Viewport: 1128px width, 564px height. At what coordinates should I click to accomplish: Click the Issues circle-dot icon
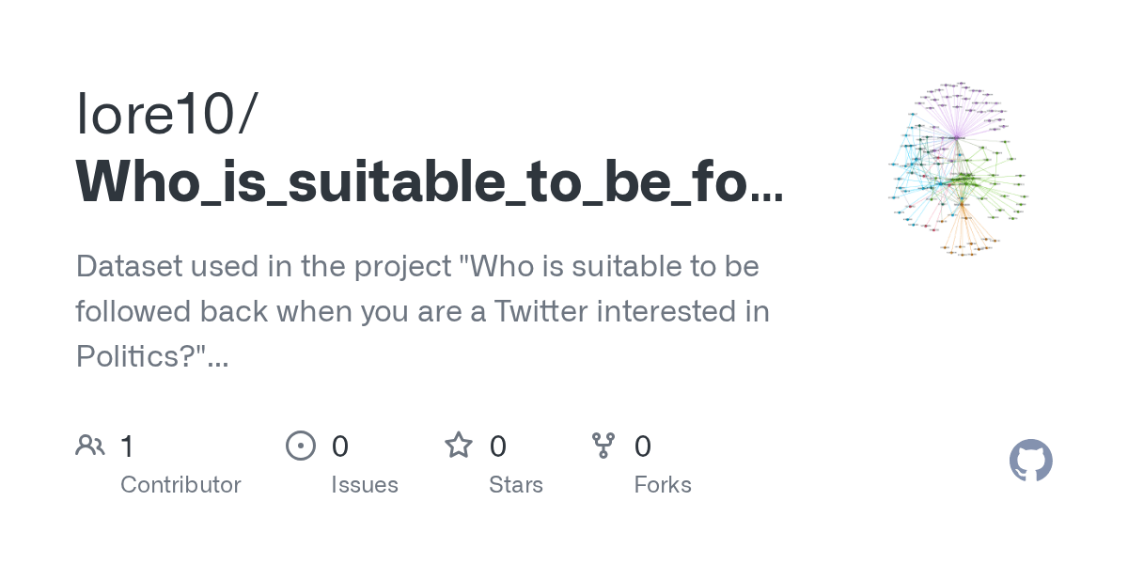300,445
